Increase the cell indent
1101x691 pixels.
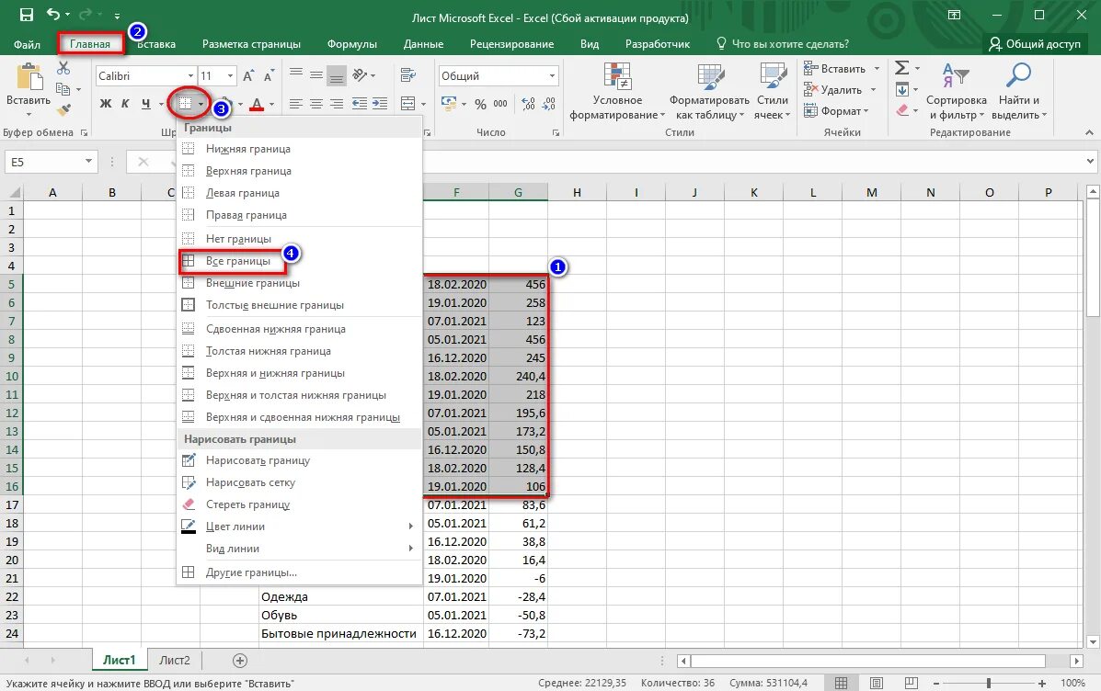[x=380, y=104]
